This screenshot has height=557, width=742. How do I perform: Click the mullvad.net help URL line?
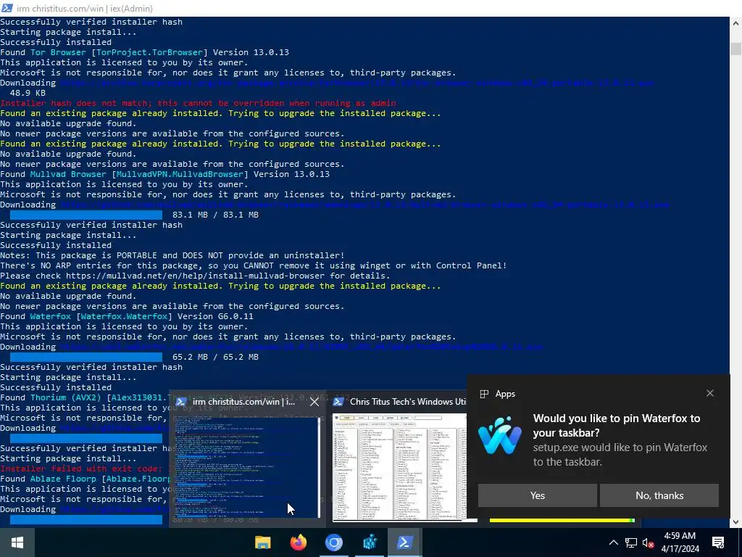(x=195, y=276)
